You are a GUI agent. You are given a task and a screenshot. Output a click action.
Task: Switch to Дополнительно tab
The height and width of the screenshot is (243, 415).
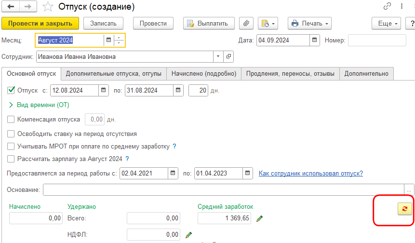pos(366,74)
